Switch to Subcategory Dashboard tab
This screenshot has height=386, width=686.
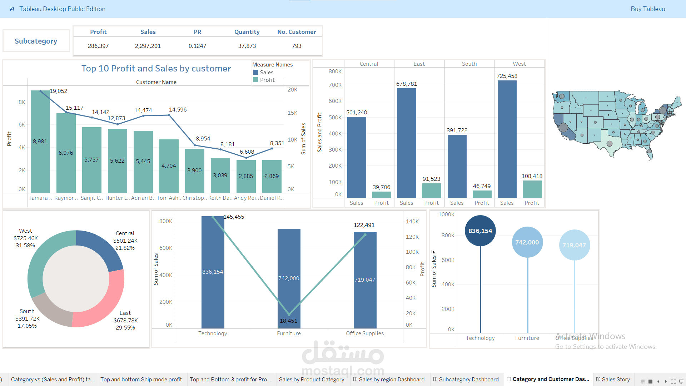(x=466, y=379)
